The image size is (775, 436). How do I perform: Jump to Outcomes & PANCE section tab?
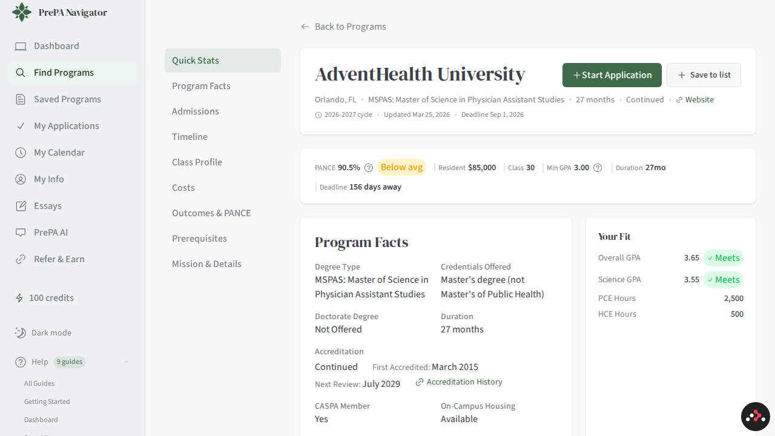pos(223,213)
